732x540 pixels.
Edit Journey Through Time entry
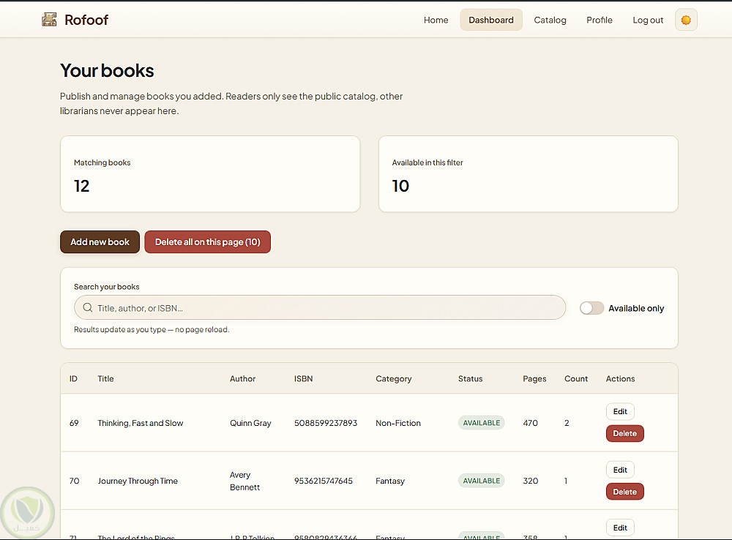620,470
